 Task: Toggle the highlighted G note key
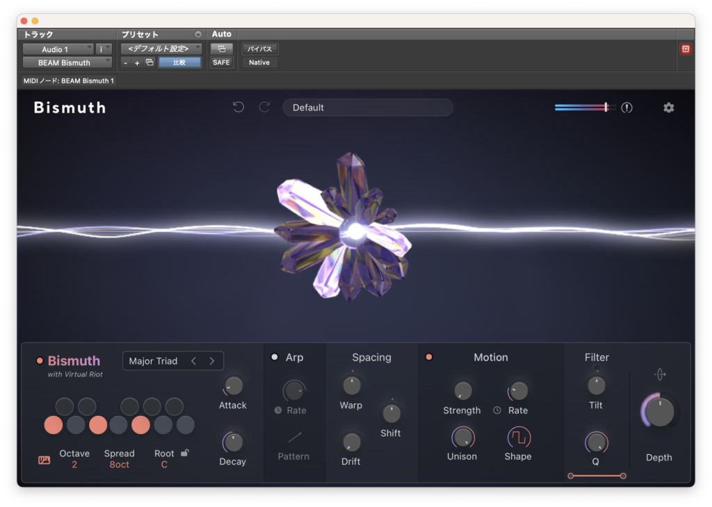coord(140,425)
